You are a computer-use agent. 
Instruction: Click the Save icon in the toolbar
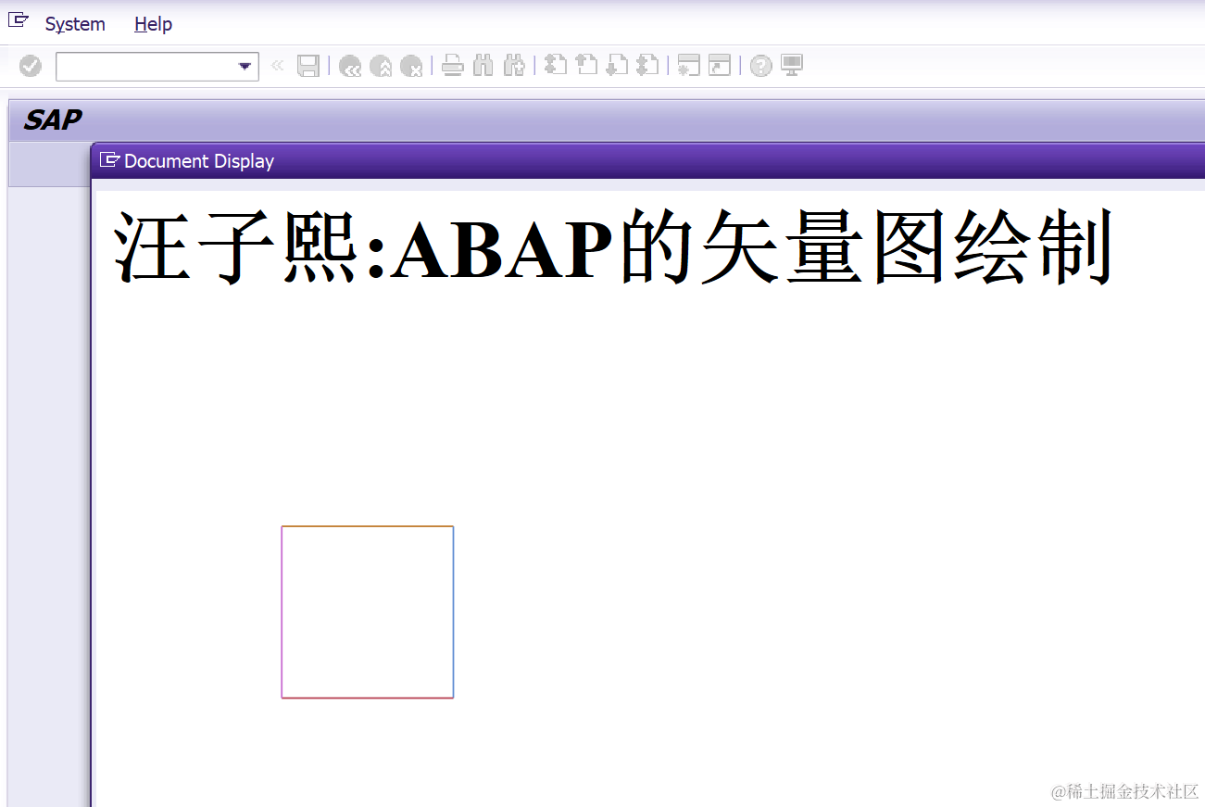[309, 66]
